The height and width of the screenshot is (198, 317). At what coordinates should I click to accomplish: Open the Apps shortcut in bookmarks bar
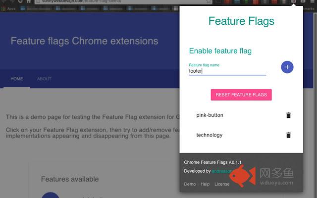point(8,9)
